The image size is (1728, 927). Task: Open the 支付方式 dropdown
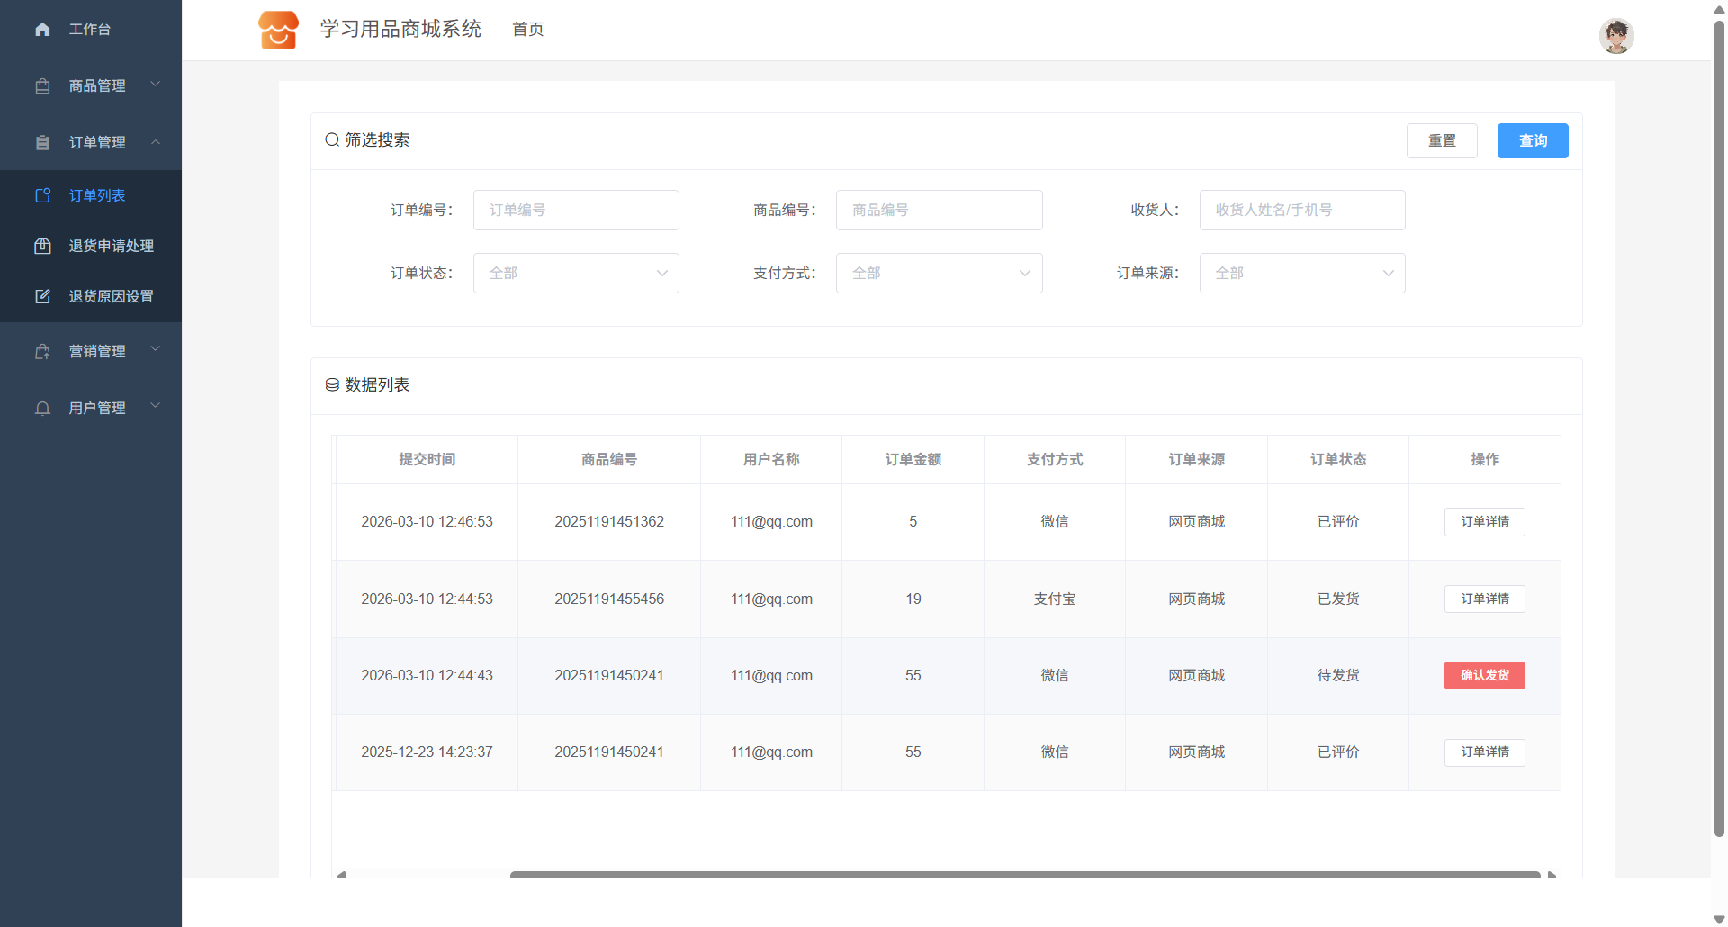point(939,273)
